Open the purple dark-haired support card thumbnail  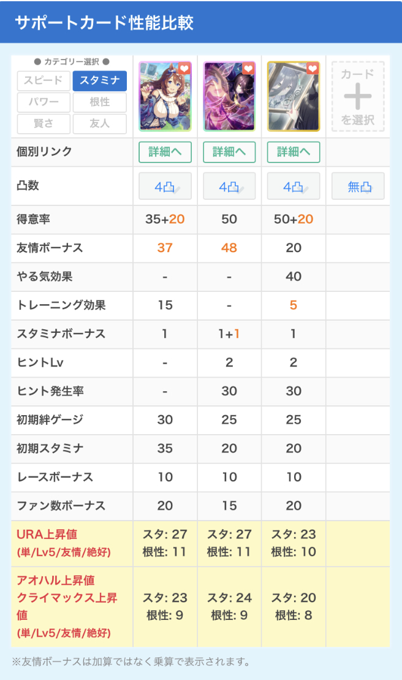click(x=229, y=98)
